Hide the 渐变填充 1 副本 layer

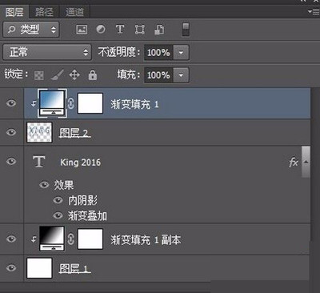click(11, 239)
